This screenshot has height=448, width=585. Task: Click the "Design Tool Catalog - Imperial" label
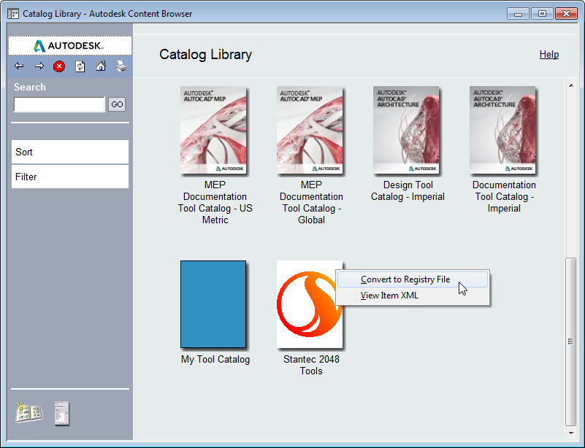point(408,190)
